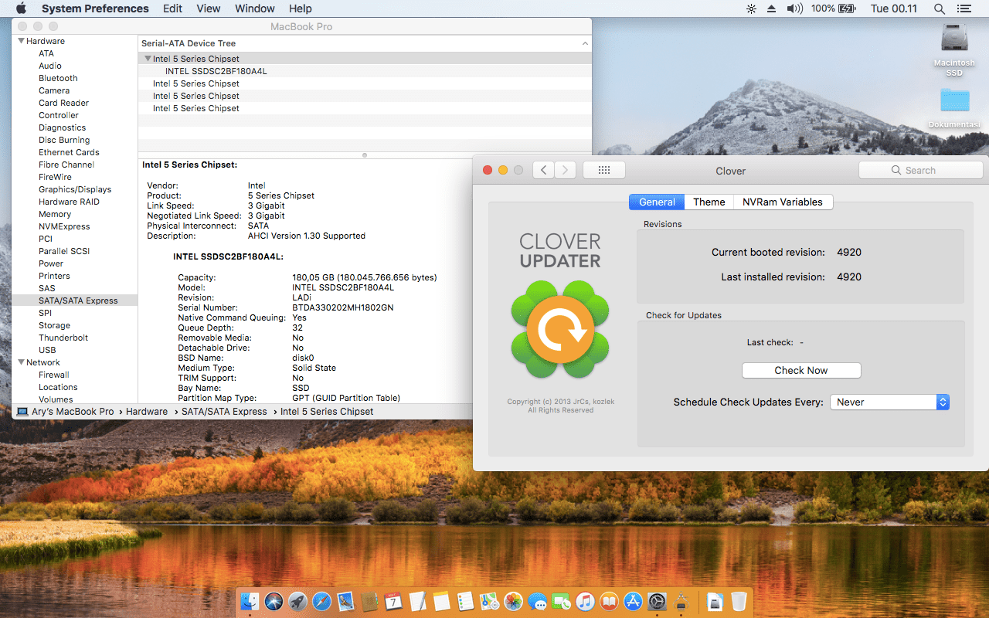Screen dimensions: 989x618
Task: Collapse the expanded Intel 5 Series Chipset node
Action: pos(148,59)
